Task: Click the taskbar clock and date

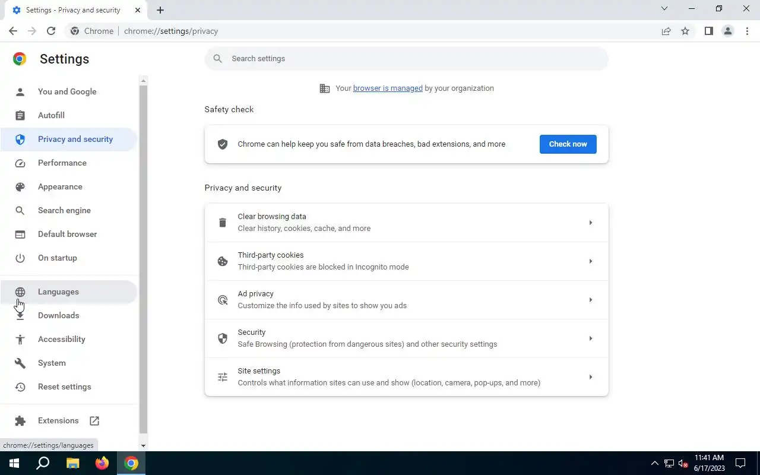Action: [709, 463]
